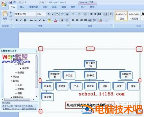This screenshot has width=144, height=117.
Task: Open font name dropdown
Action: pyautogui.click(x=35, y=14)
